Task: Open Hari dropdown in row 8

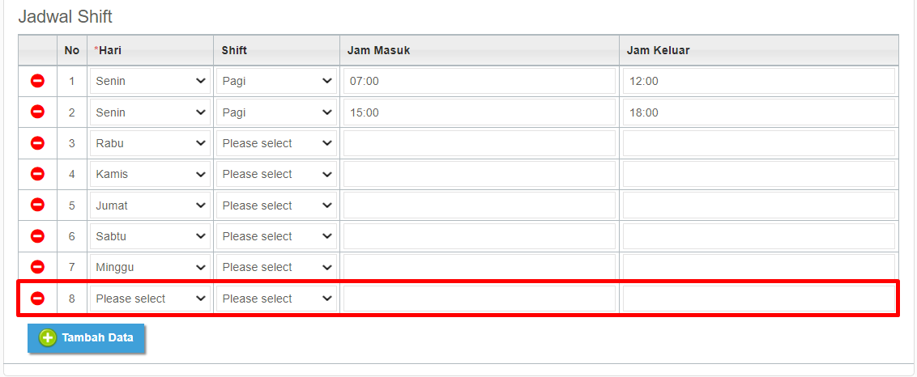Action: pyautogui.click(x=151, y=299)
